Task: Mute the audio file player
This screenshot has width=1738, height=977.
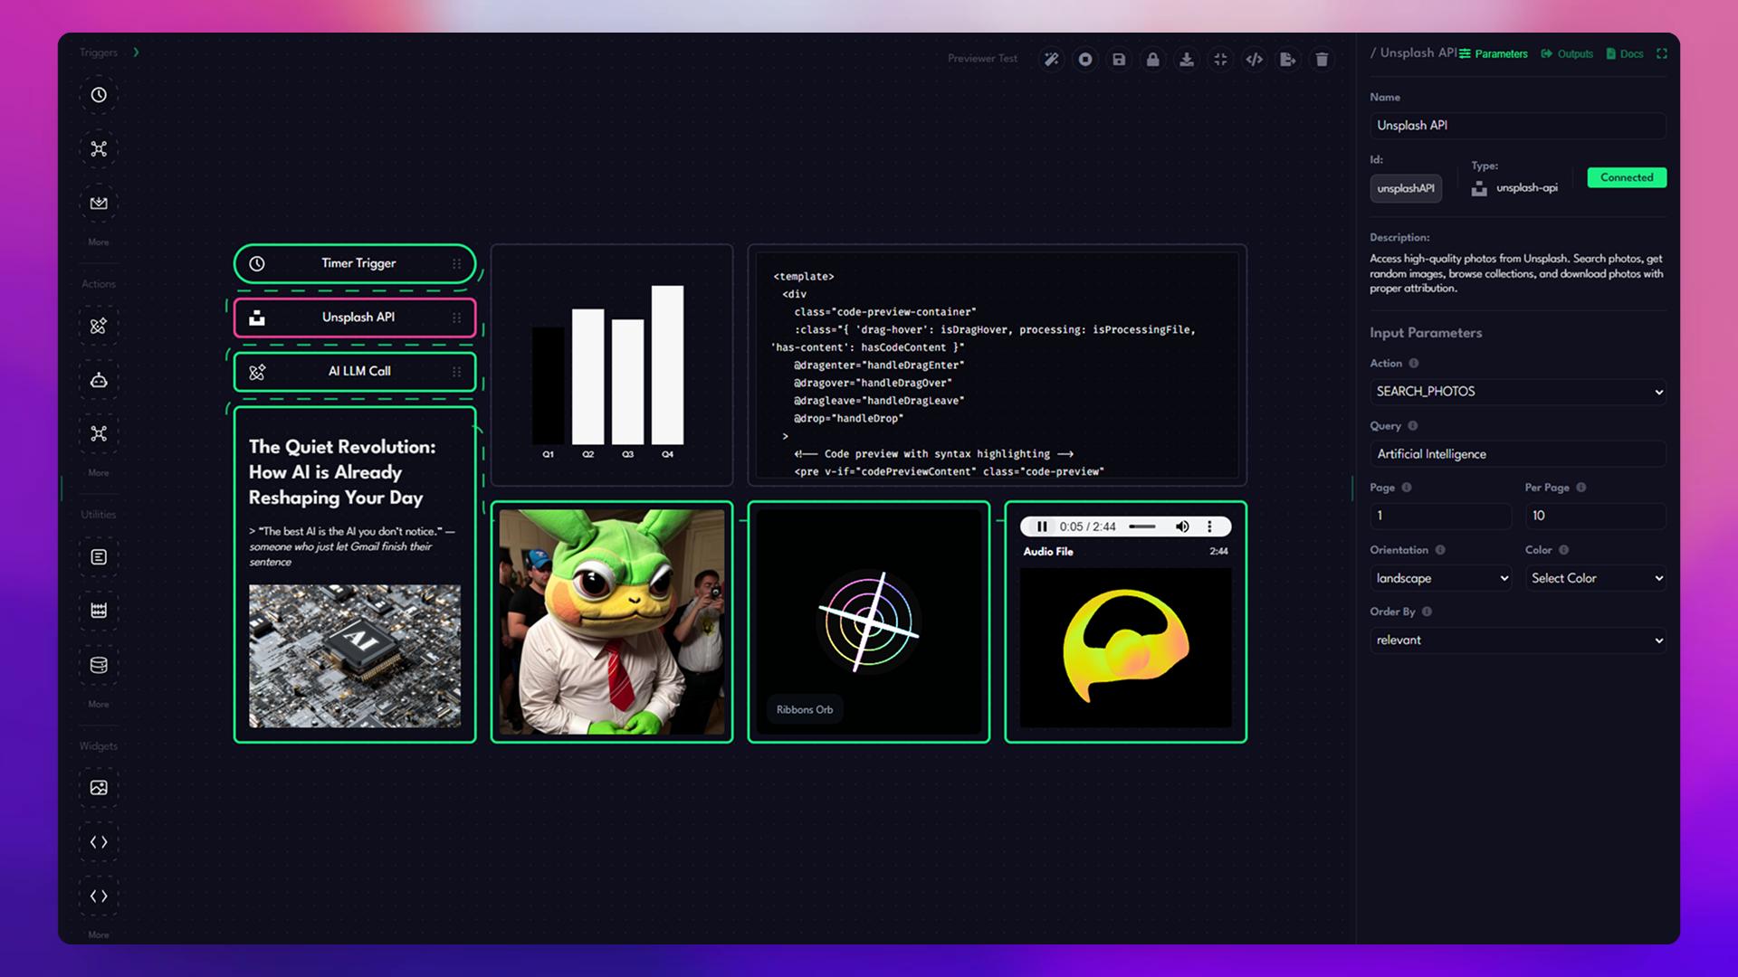Action: (x=1182, y=526)
